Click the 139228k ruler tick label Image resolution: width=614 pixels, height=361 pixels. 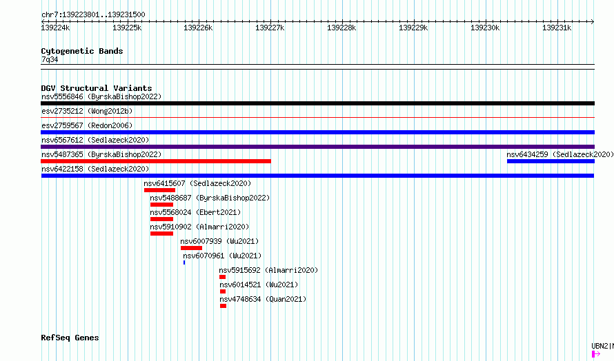(x=342, y=28)
